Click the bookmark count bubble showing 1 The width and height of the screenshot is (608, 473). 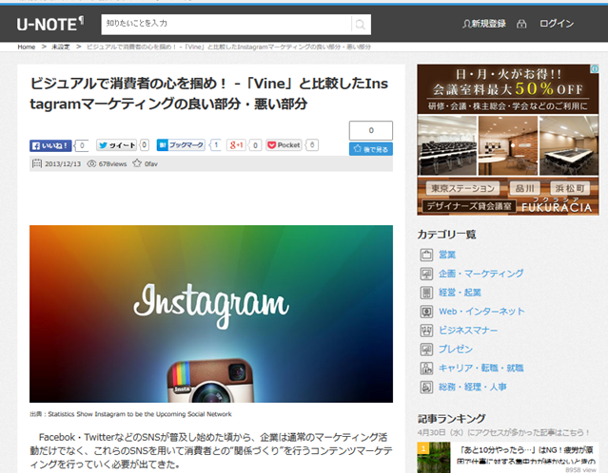tap(216, 145)
